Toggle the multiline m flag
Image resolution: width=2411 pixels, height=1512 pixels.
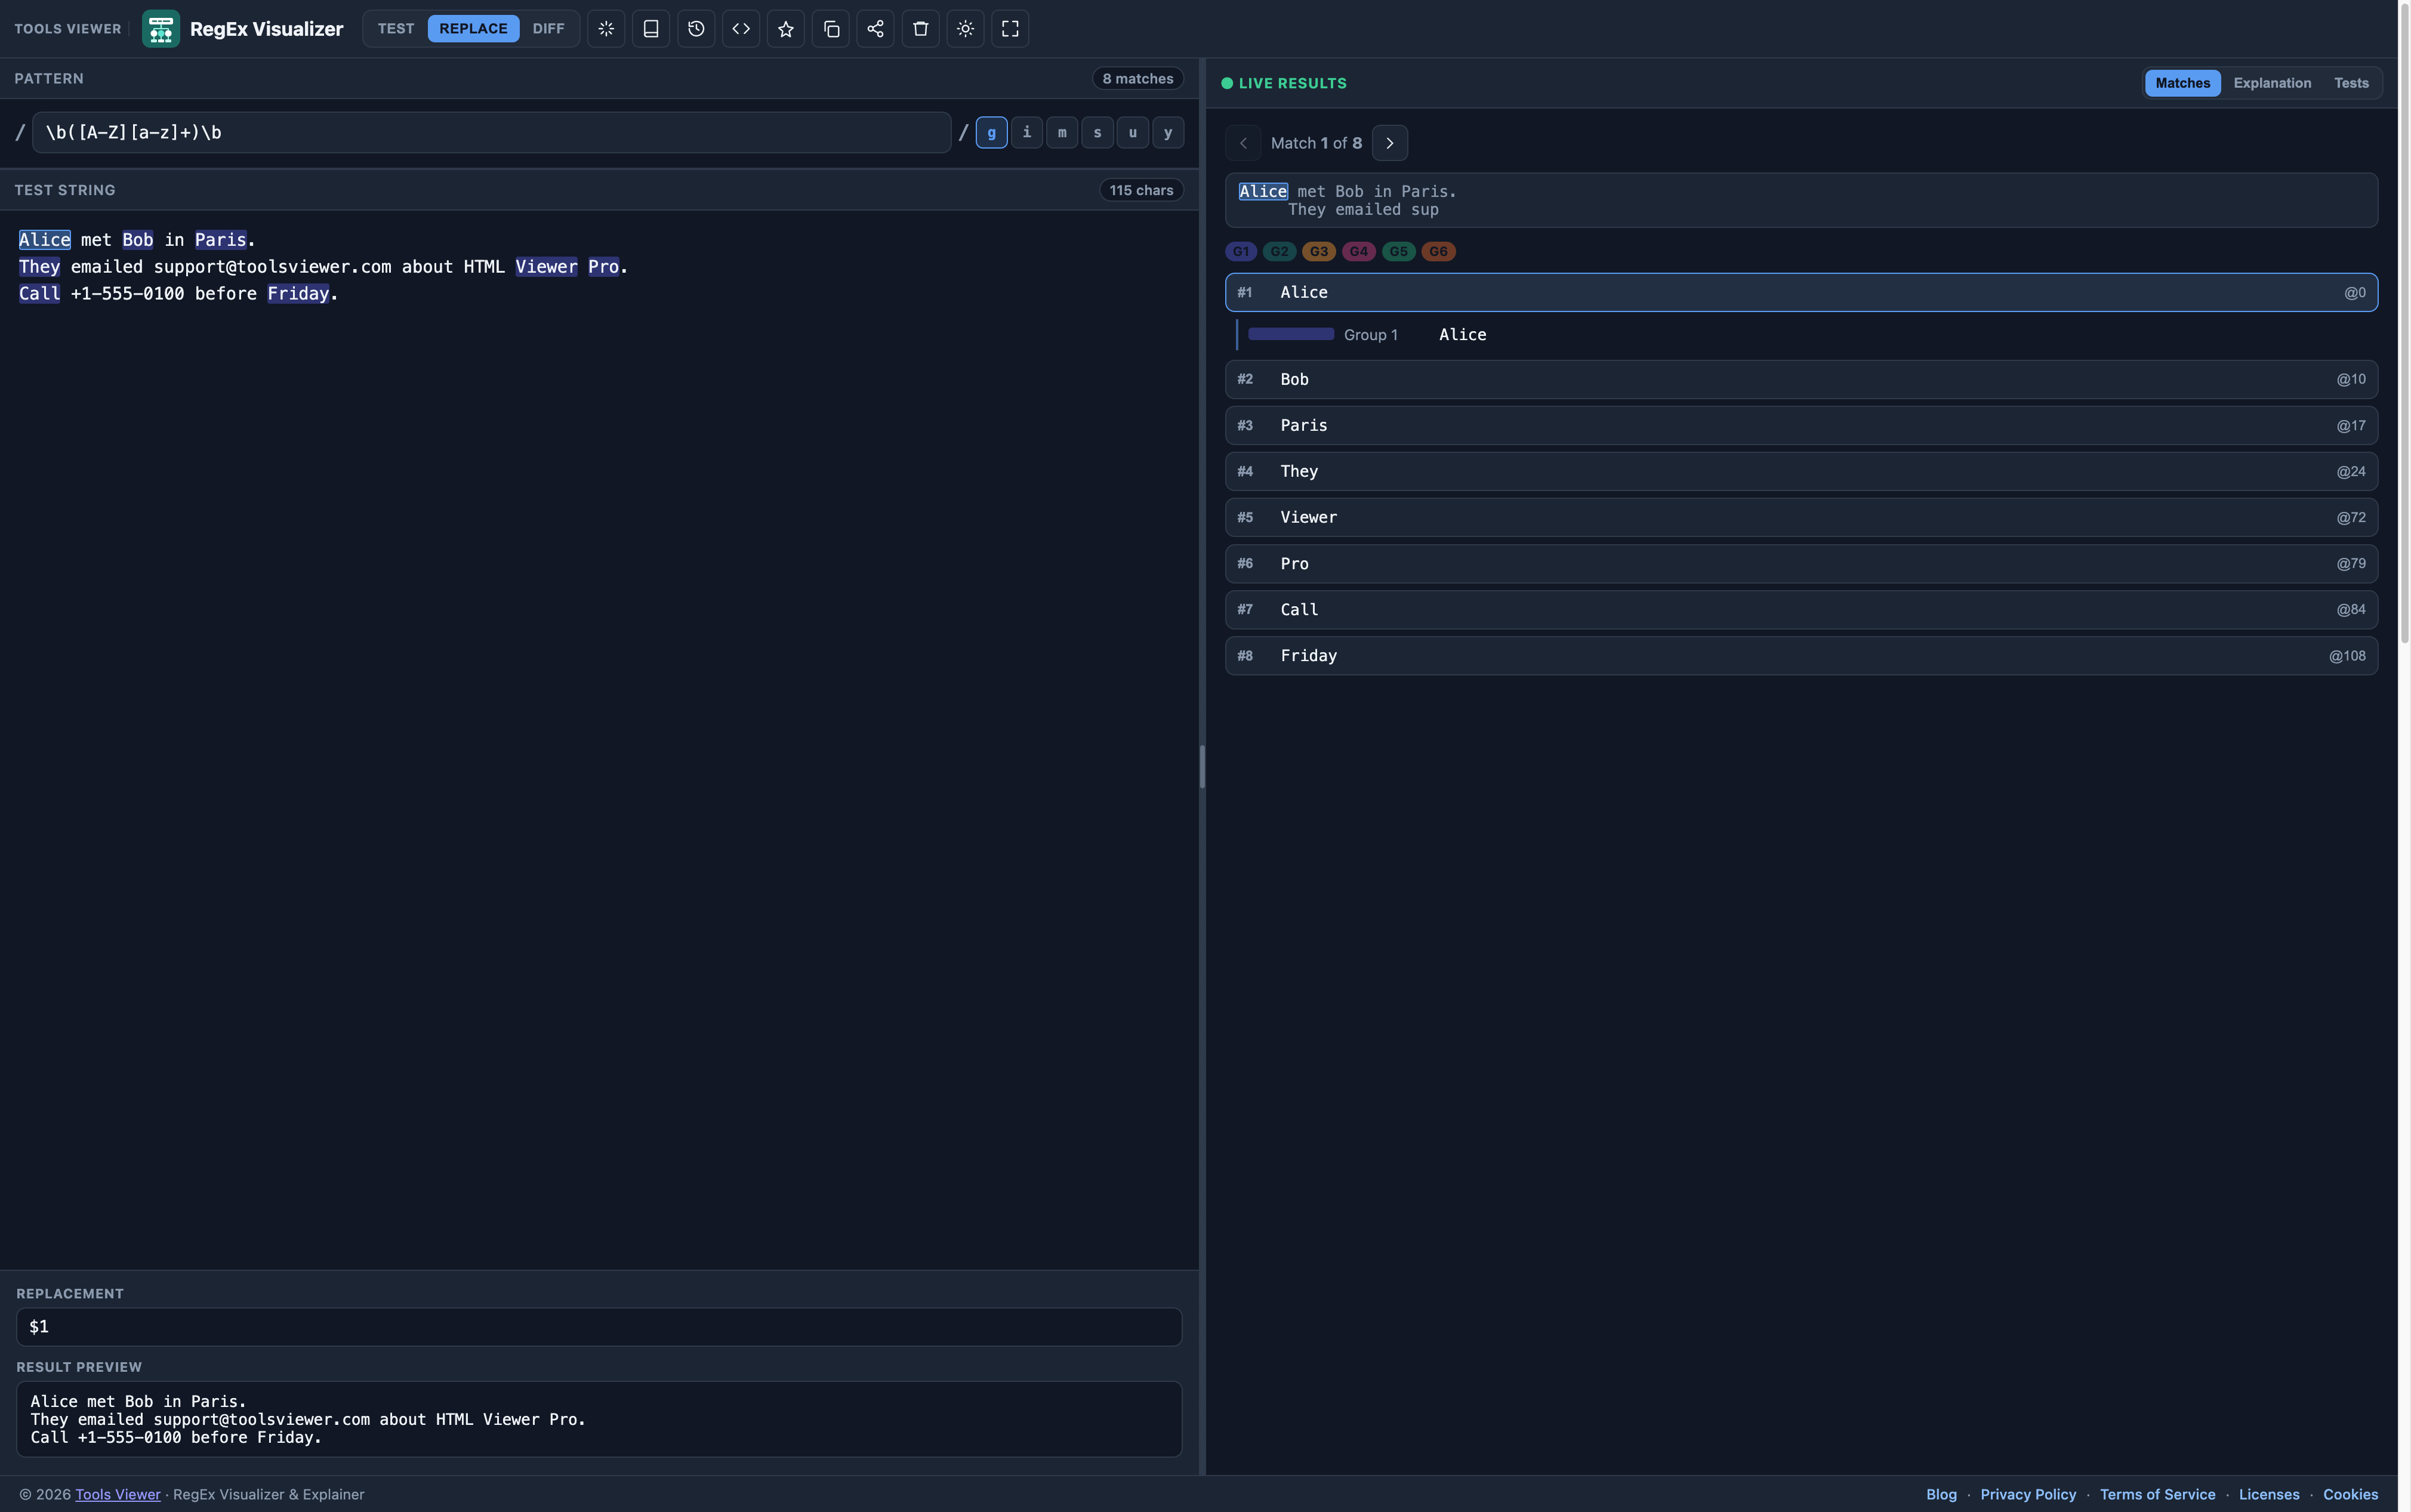[1062, 133]
